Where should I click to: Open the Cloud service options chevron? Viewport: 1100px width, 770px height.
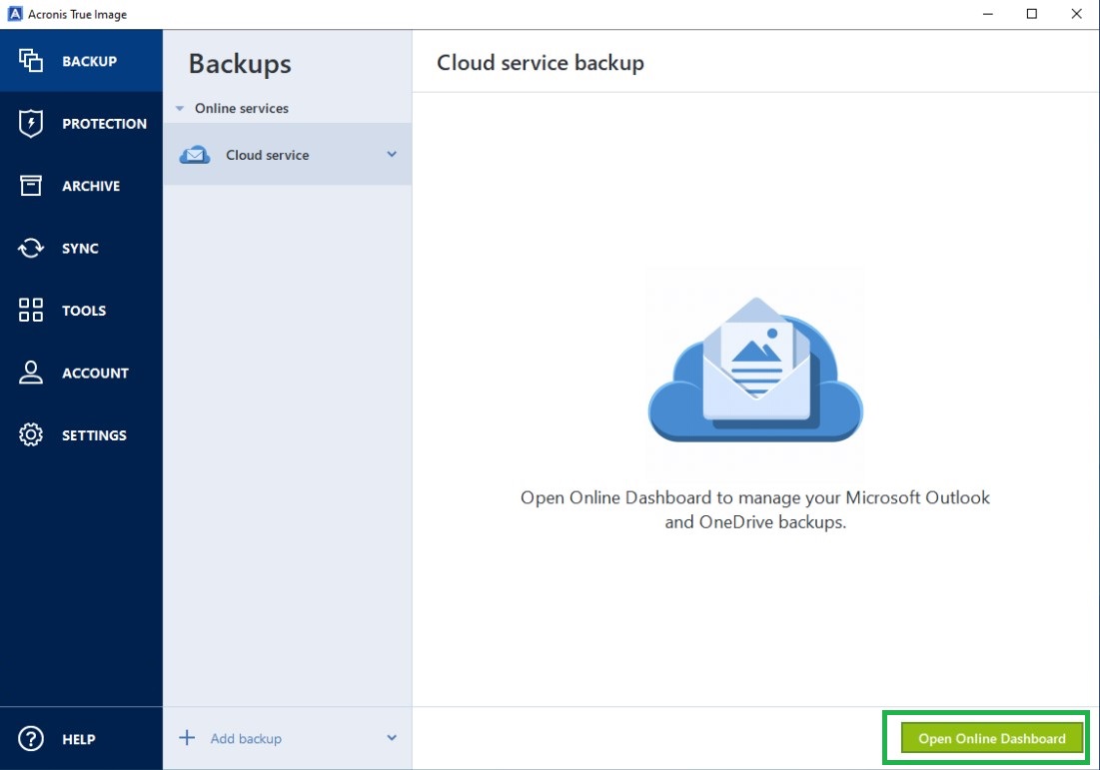(x=393, y=155)
